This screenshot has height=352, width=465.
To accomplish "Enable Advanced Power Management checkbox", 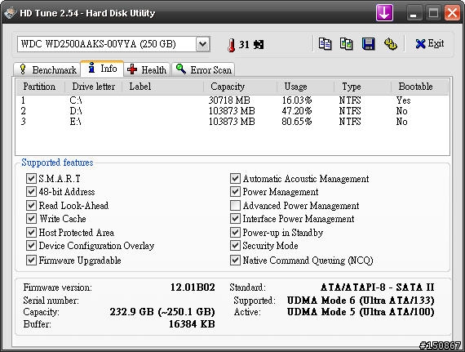I will point(235,205).
